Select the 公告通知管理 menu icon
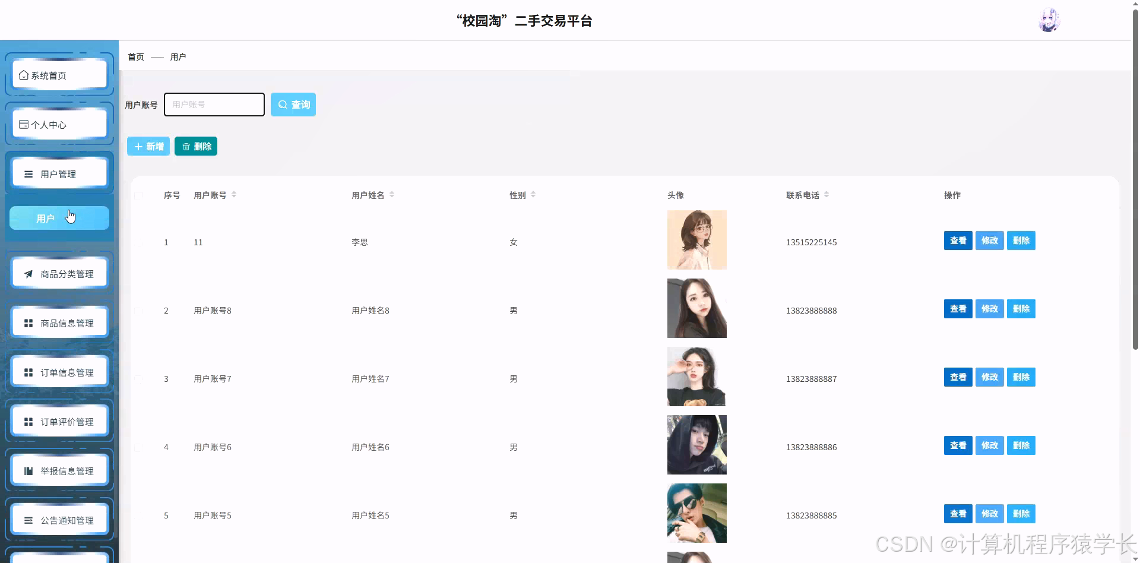Image resolution: width=1140 pixels, height=563 pixels. [28, 519]
